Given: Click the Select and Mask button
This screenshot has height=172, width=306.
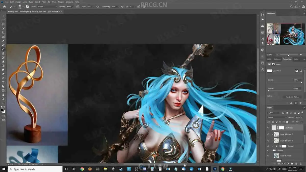Looking at the screenshot, I should click(292, 97).
